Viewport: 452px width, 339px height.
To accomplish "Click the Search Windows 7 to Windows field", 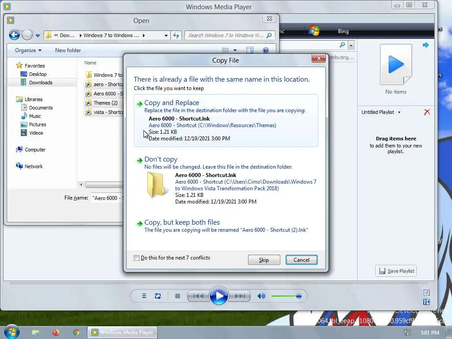I will 230,35.
